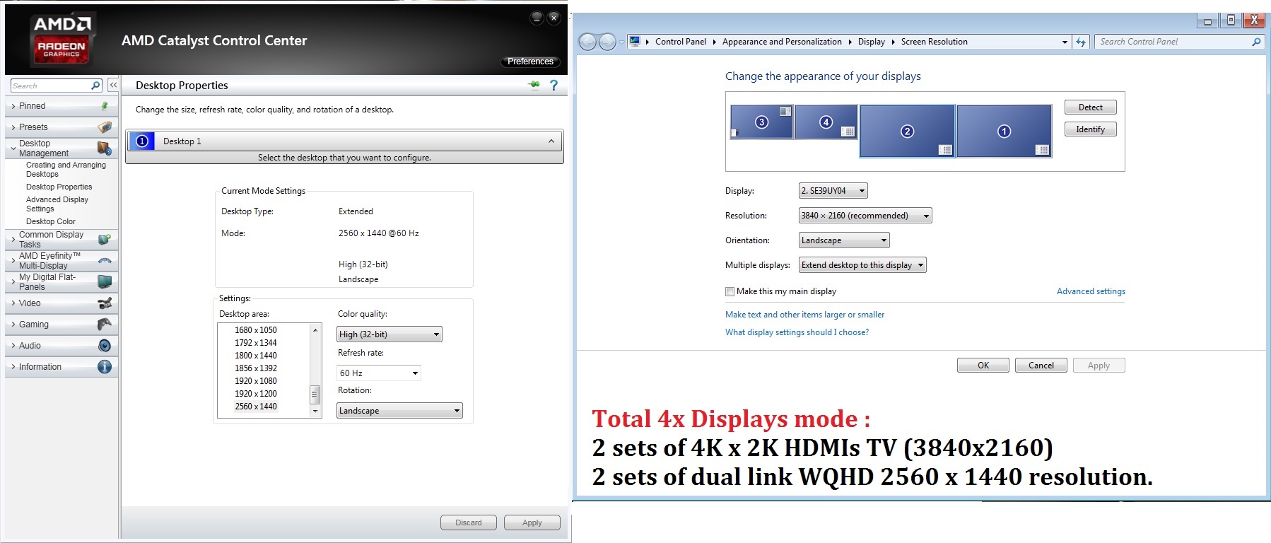This screenshot has width=1271, height=543.
Task: Click the Presets sidebar icon
Action: 105,127
